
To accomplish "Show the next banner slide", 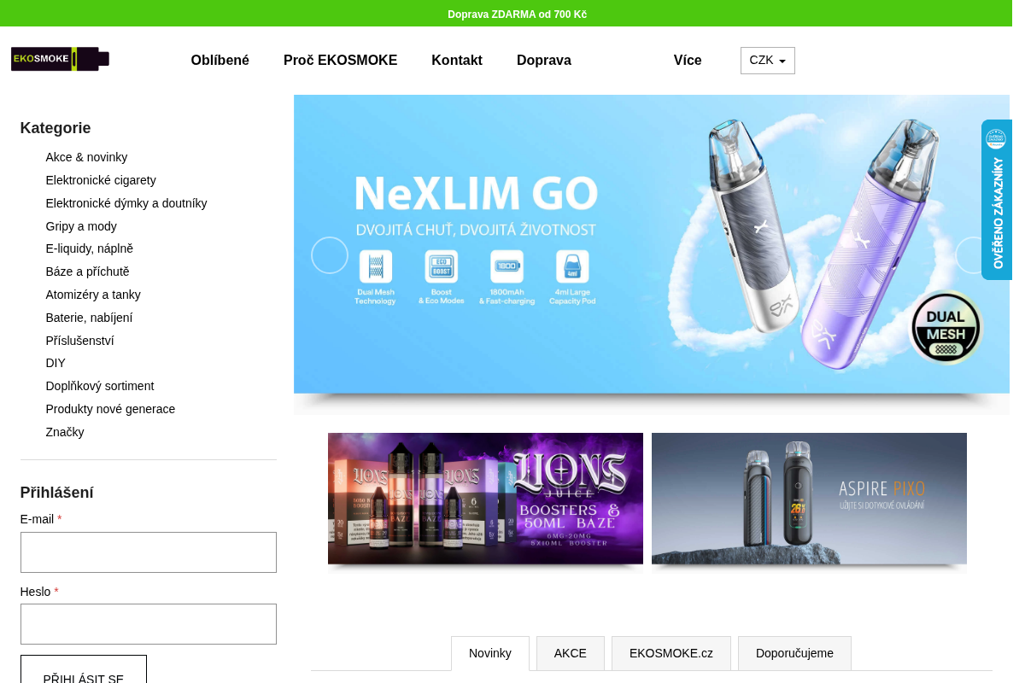I will (x=972, y=255).
